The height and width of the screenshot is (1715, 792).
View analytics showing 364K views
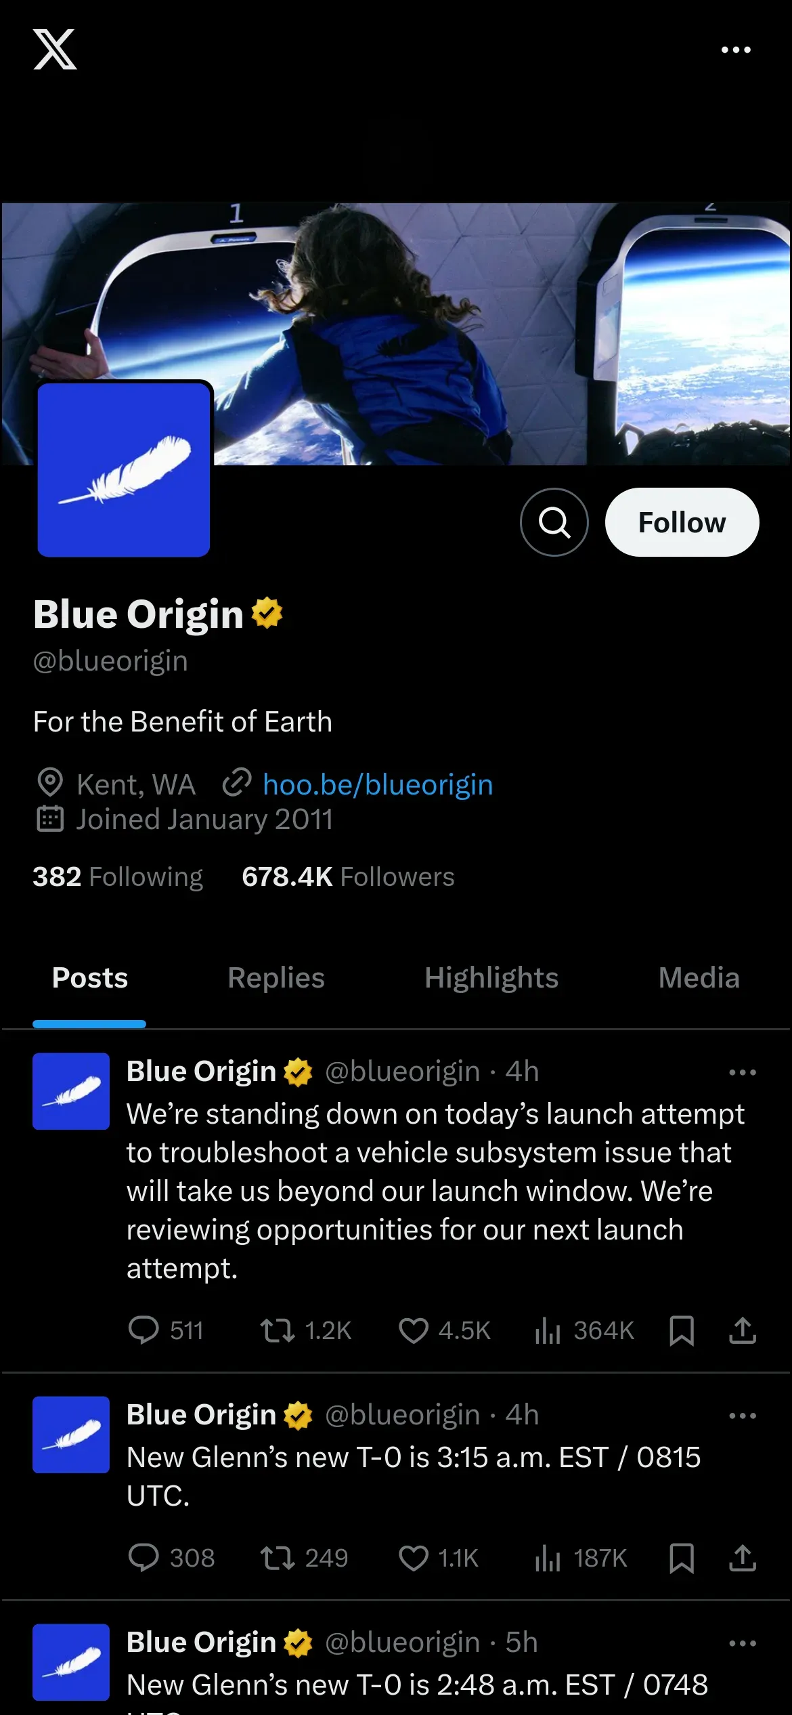coord(584,1330)
